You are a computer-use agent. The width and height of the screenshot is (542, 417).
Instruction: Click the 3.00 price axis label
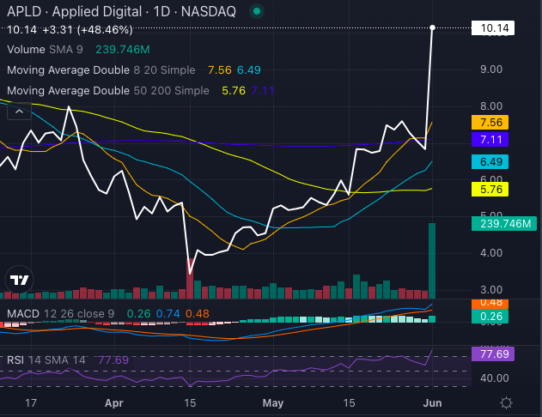(x=491, y=290)
